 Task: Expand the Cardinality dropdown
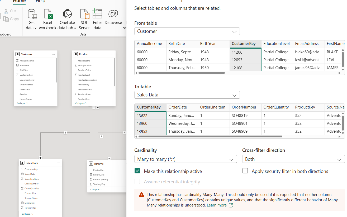(185, 159)
